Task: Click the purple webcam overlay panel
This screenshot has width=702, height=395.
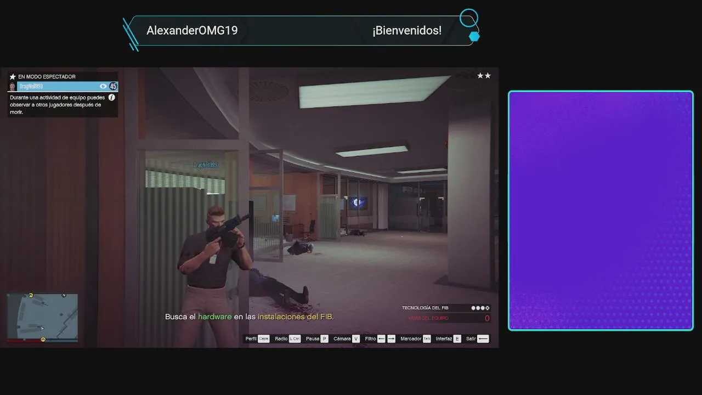Action: (601, 211)
